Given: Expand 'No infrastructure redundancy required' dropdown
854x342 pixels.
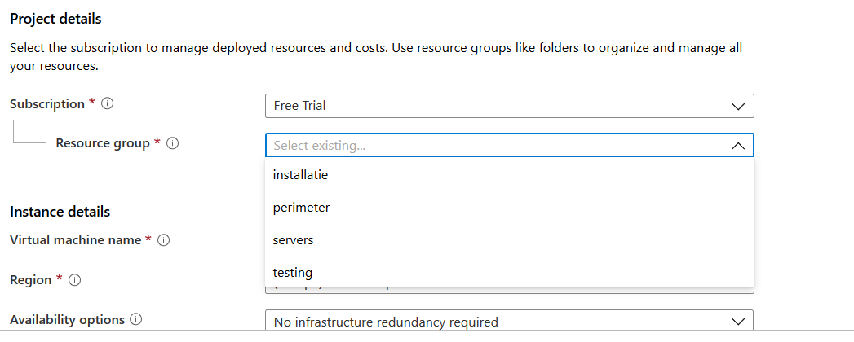Looking at the screenshot, I should pos(489,322).
